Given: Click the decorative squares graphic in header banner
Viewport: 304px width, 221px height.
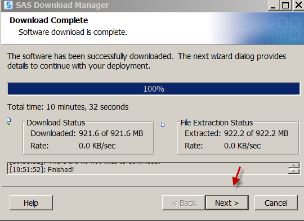Looking at the screenshot, I should (289, 28).
